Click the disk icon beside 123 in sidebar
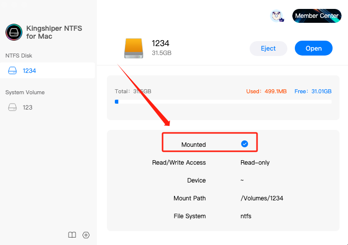The height and width of the screenshot is (245, 348). (x=12, y=107)
